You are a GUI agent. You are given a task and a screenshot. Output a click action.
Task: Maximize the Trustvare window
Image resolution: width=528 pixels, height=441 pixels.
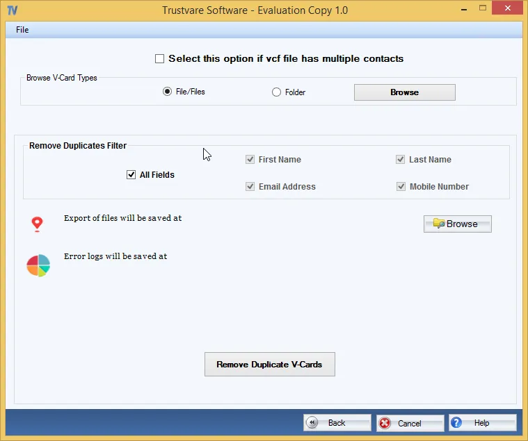pos(483,8)
